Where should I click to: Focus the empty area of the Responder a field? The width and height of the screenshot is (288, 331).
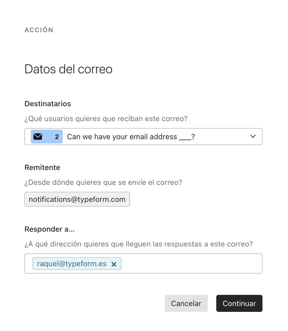tap(191, 264)
